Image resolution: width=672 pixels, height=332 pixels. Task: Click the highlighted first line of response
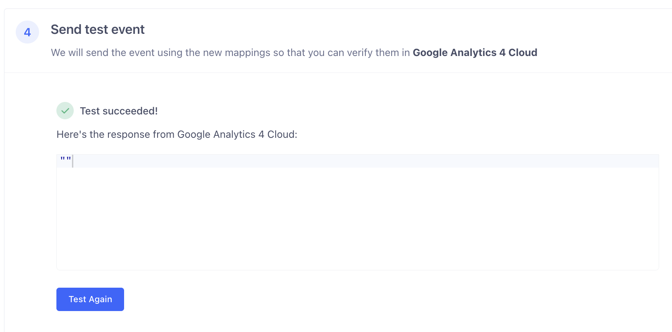point(358,161)
